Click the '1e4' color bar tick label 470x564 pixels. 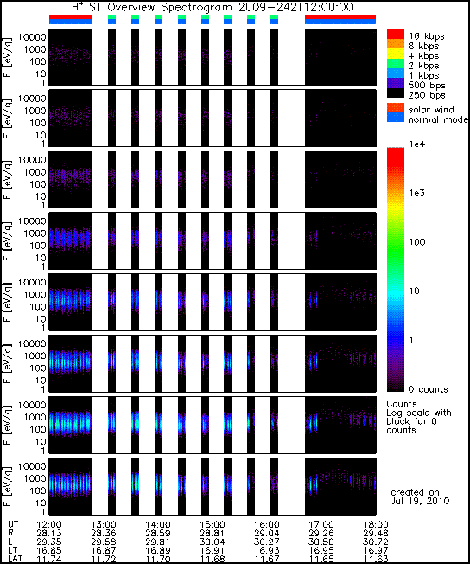[416, 144]
